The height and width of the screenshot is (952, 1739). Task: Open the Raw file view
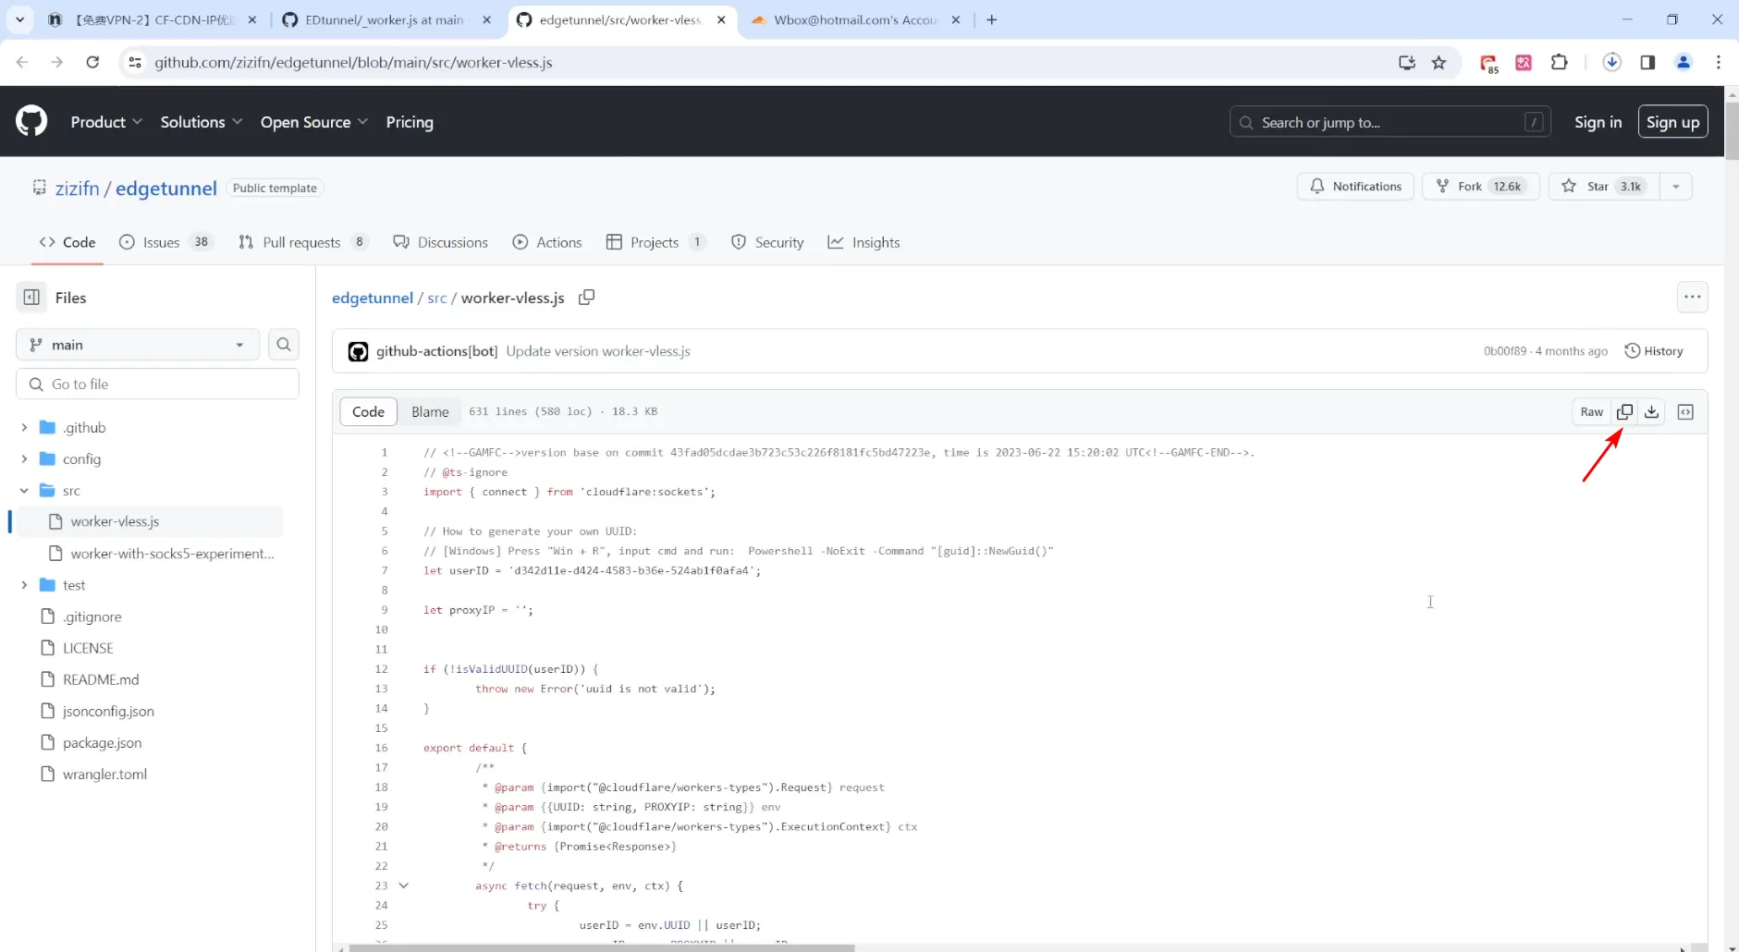tap(1591, 412)
